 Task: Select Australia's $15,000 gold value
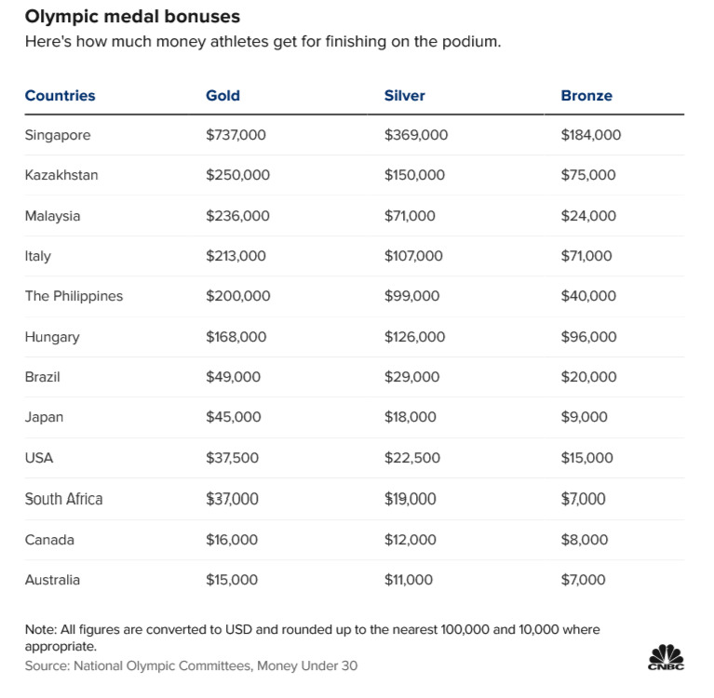click(x=232, y=580)
